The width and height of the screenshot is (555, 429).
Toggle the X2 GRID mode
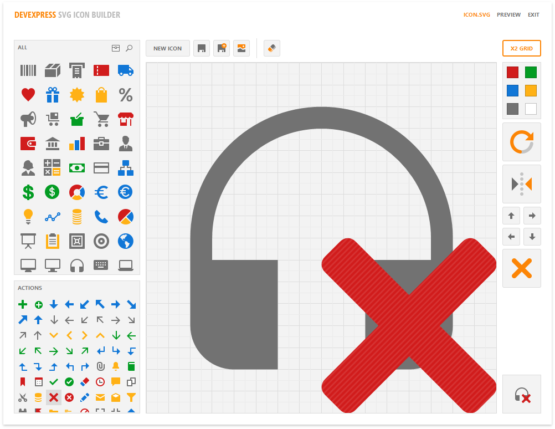[521, 48]
